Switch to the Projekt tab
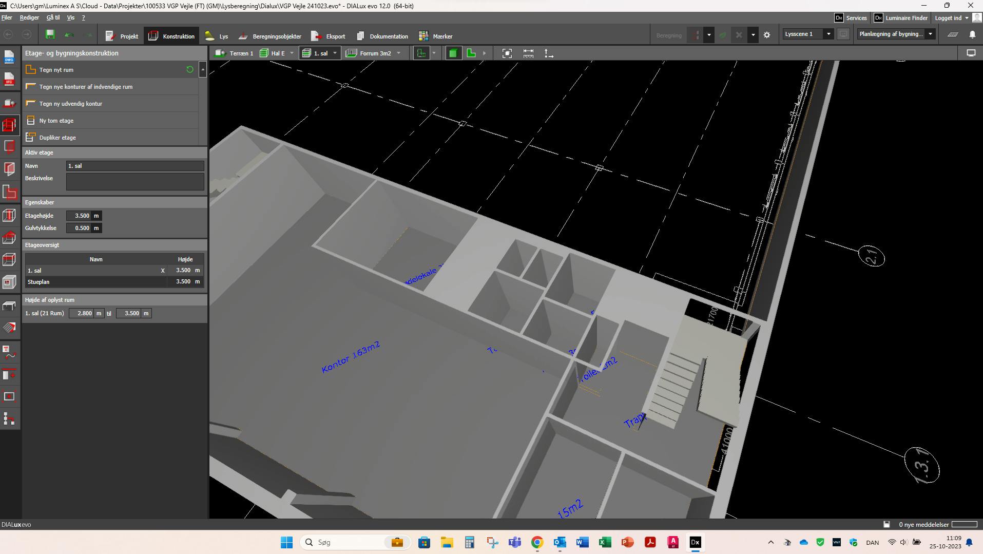Screen dimensions: 983x554 click(x=122, y=36)
